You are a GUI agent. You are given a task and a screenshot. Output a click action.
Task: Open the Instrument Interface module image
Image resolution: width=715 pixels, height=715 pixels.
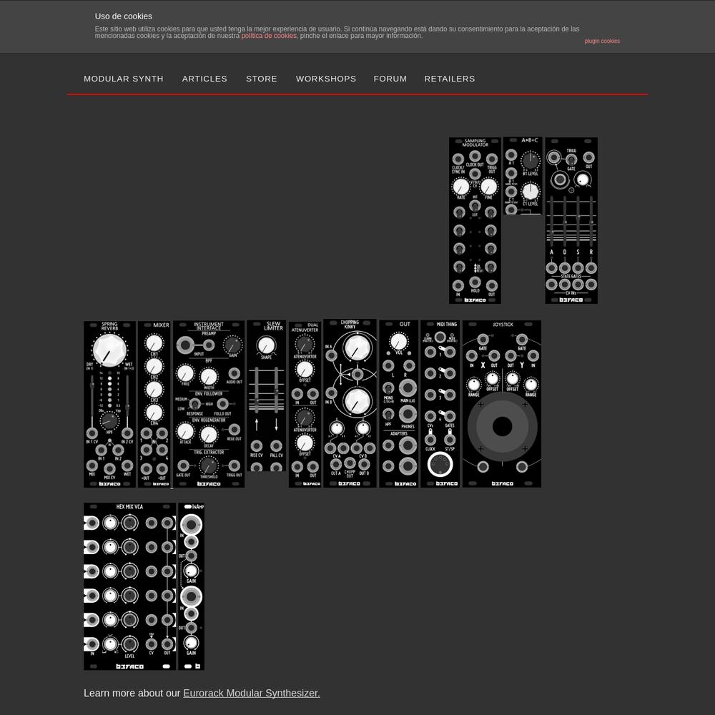pyautogui.click(x=208, y=404)
